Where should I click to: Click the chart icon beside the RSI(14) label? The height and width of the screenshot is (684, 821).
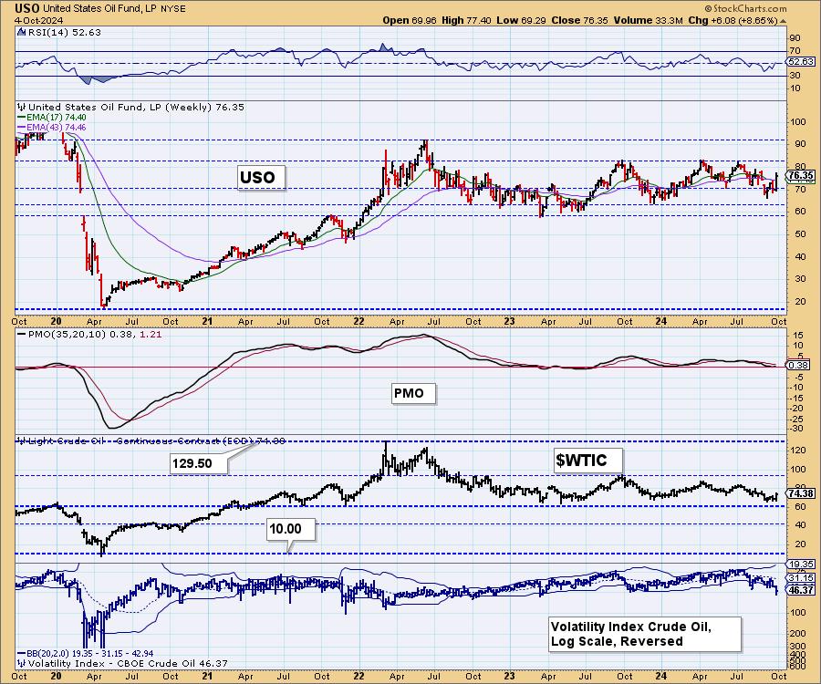coord(21,32)
